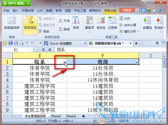
Task: Open Data Validation (有效性)
Action: click(x=101, y=23)
